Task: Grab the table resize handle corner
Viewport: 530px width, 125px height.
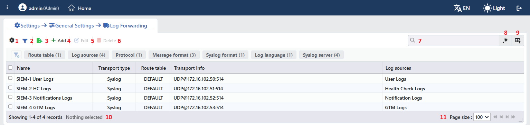Action: point(521,120)
